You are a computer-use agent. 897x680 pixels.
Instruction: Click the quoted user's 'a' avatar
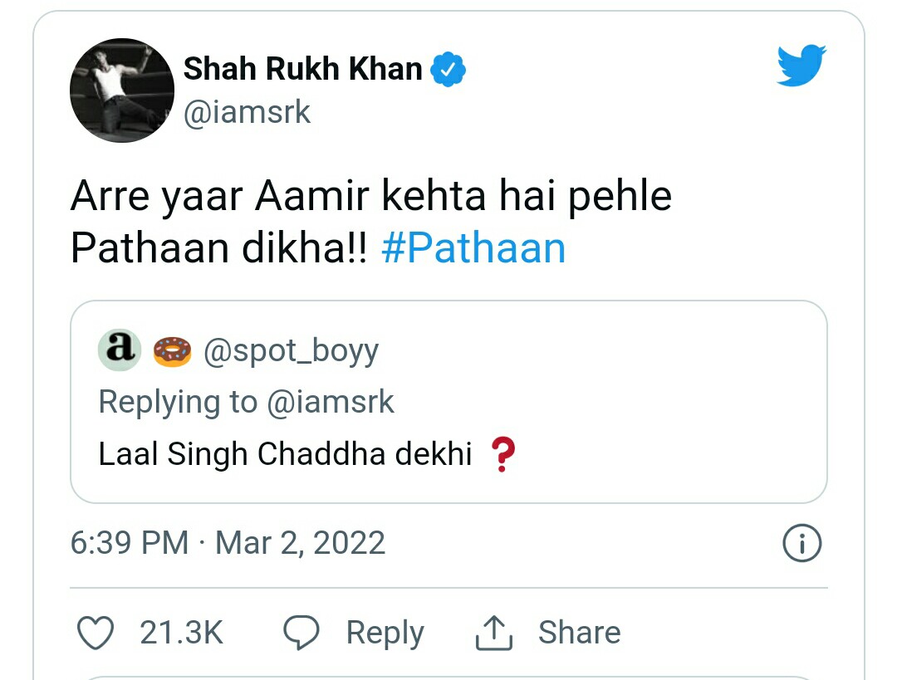coord(120,350)
